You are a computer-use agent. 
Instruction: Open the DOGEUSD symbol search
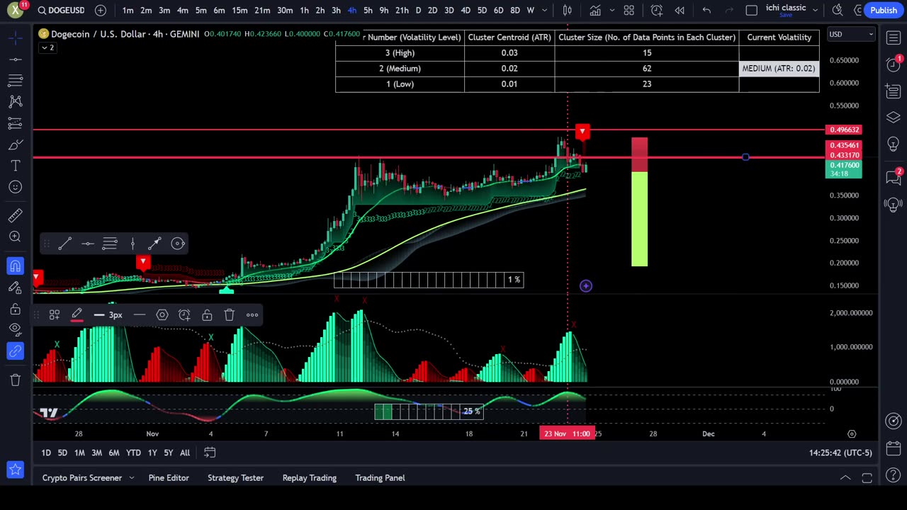pos(60,10)
